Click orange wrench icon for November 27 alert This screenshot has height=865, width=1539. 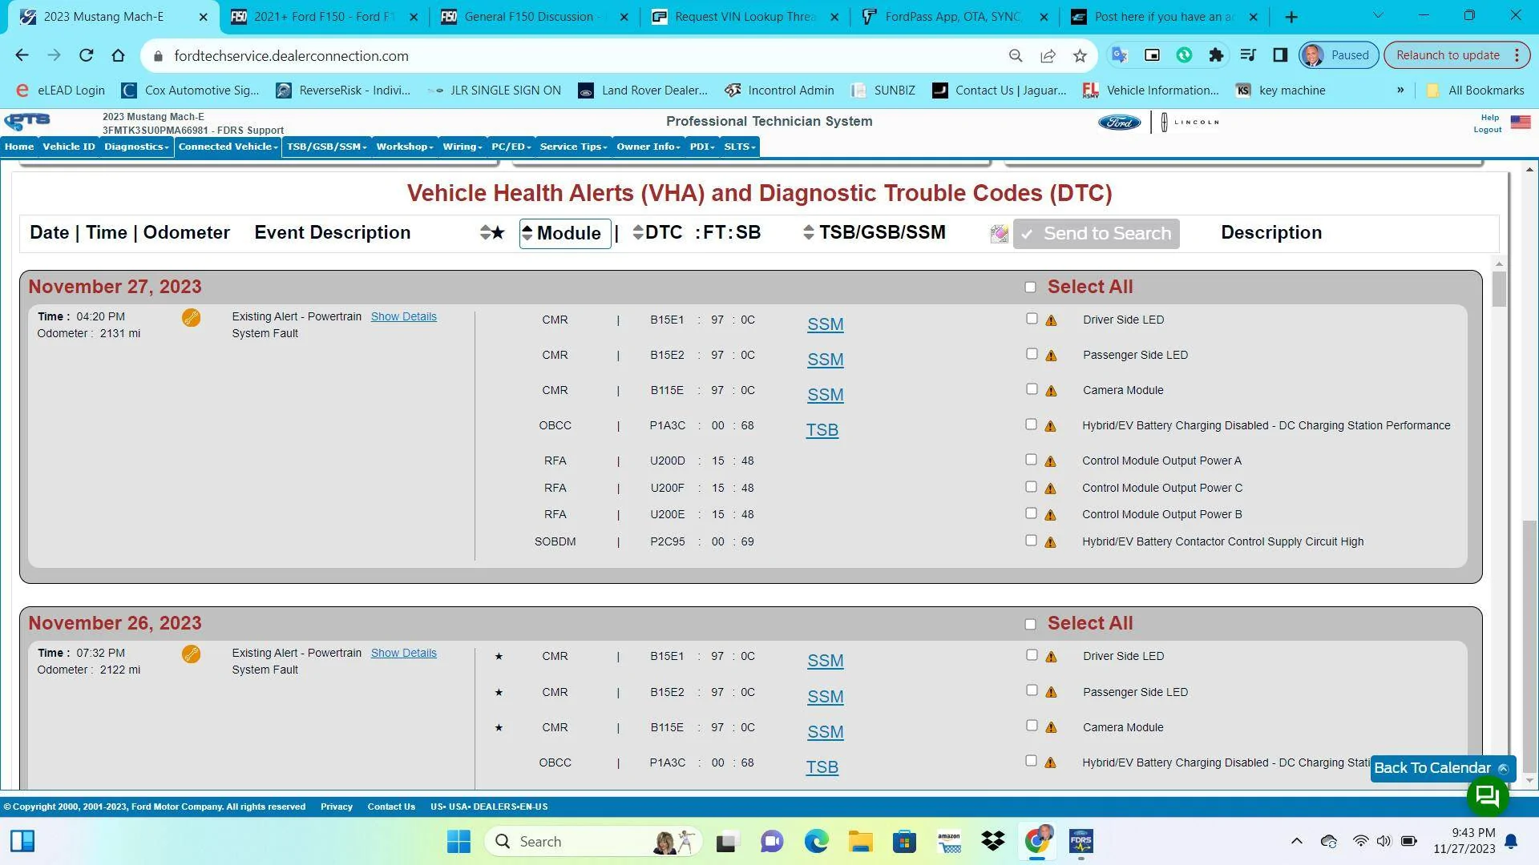click(191, 318)
